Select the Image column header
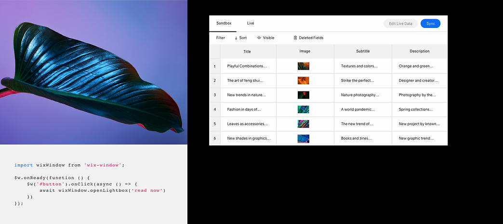The width and height of the screenshot is (503, 224). (304, 52)
